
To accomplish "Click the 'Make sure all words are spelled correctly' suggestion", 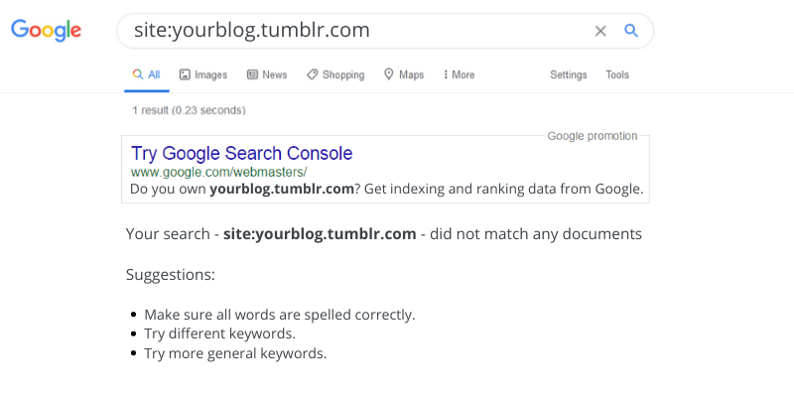I will [279, 315].
